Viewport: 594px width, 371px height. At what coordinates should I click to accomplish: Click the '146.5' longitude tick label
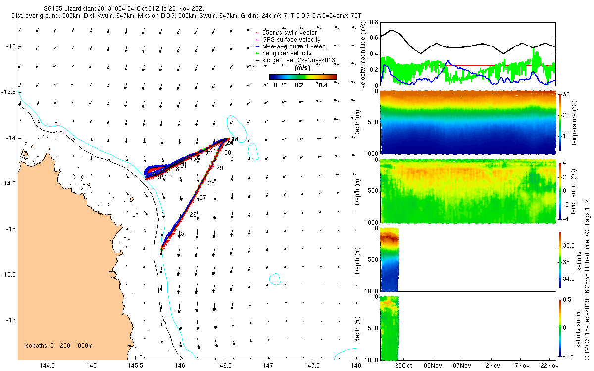[224, 365]
